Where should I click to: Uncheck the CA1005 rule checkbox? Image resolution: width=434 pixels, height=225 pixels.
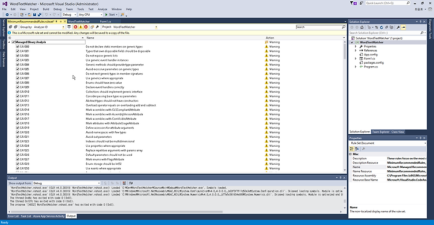coord(17,69)
